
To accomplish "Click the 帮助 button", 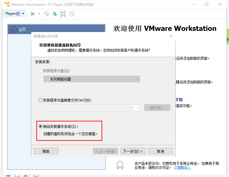I will (x=46, y=151).
